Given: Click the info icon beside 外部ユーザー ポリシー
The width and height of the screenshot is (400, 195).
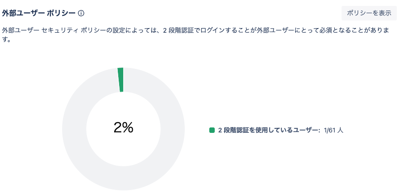Looking at the screenshot, I should tap(81, 13).
